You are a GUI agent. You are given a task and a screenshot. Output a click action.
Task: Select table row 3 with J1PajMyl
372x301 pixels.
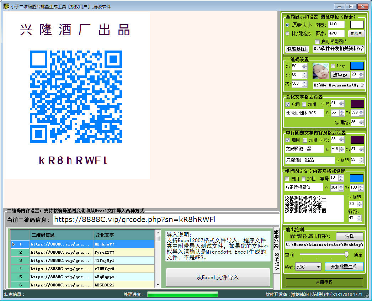pyautogui.click(x=83, y=260)
